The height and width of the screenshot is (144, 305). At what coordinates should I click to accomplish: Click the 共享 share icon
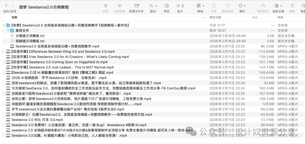pyautogui.click(x=214, y=6)
